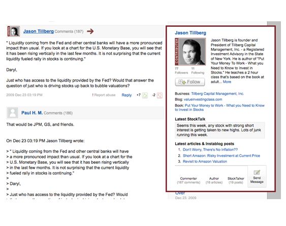Viewport: 286px width, 226px height.
Task: Open Paul H. M.'s profile link
Action: (x=32, y=113)
